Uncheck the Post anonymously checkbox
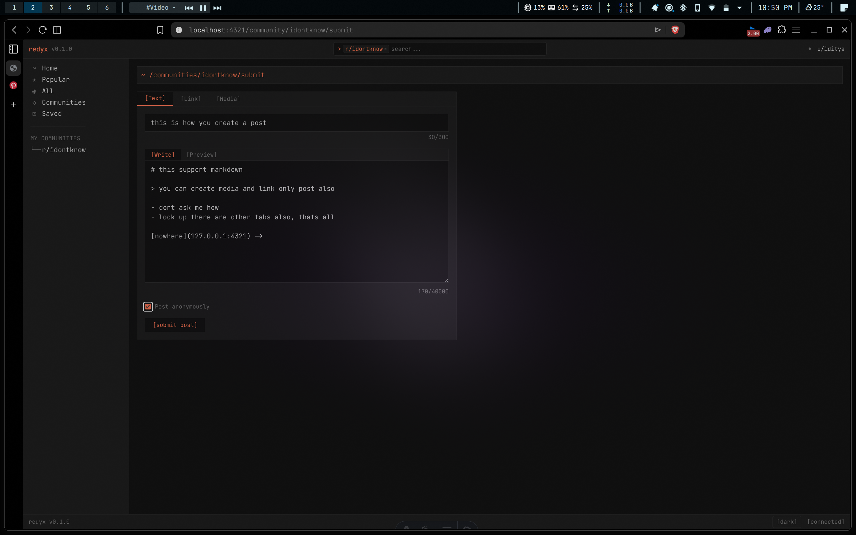 pyautogui.click(x=148, y=306)
